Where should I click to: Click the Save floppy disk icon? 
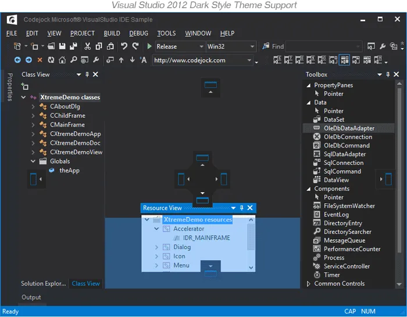62,46
